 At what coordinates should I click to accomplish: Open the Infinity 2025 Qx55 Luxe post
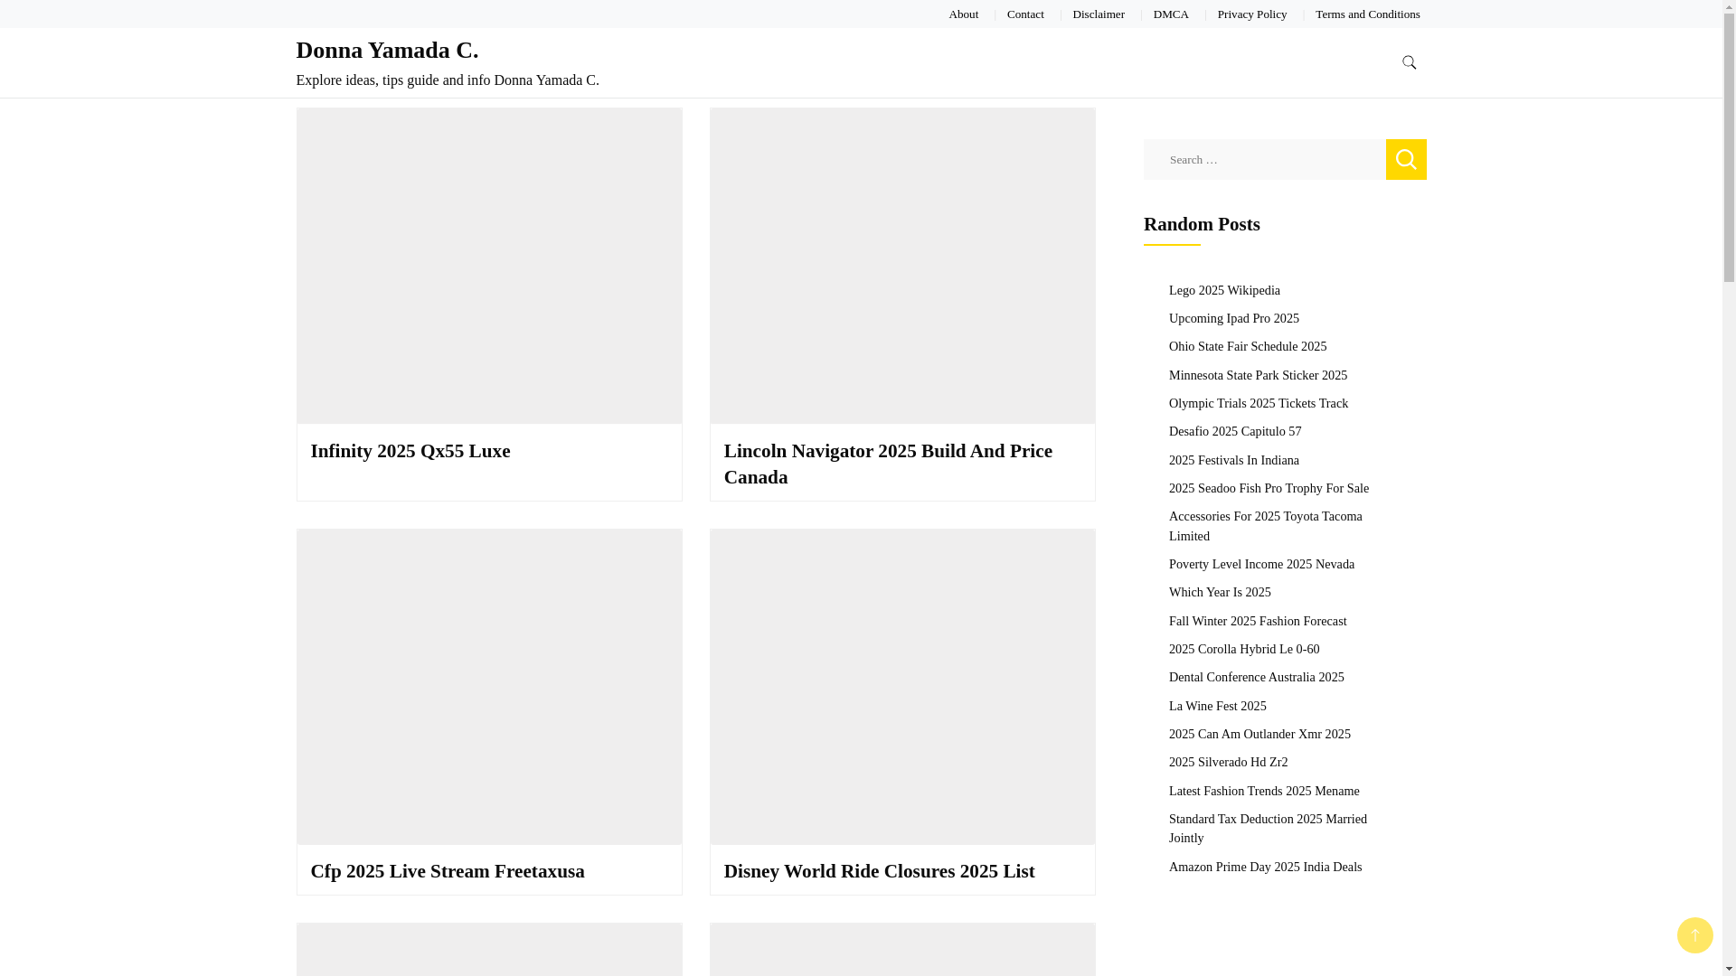click(410, 451)
